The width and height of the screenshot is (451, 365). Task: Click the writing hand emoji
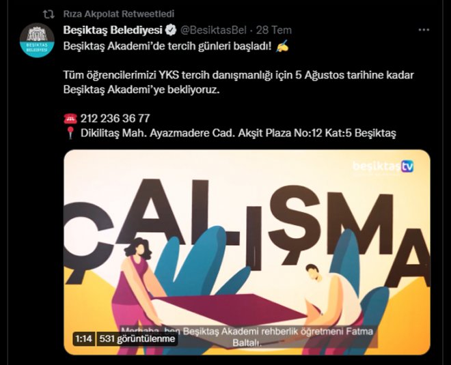click(x=282, y=46)
